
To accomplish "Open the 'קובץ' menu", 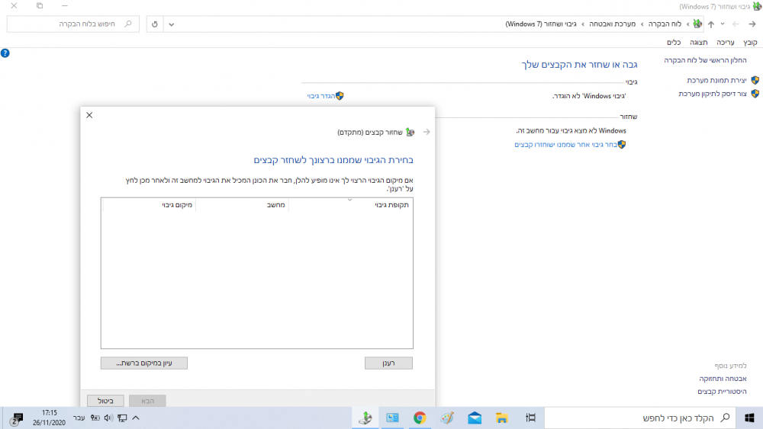I will [750, 43].
